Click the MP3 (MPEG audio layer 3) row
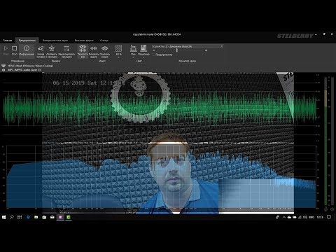This screenshot has width=336, height=252. [24, 70]
